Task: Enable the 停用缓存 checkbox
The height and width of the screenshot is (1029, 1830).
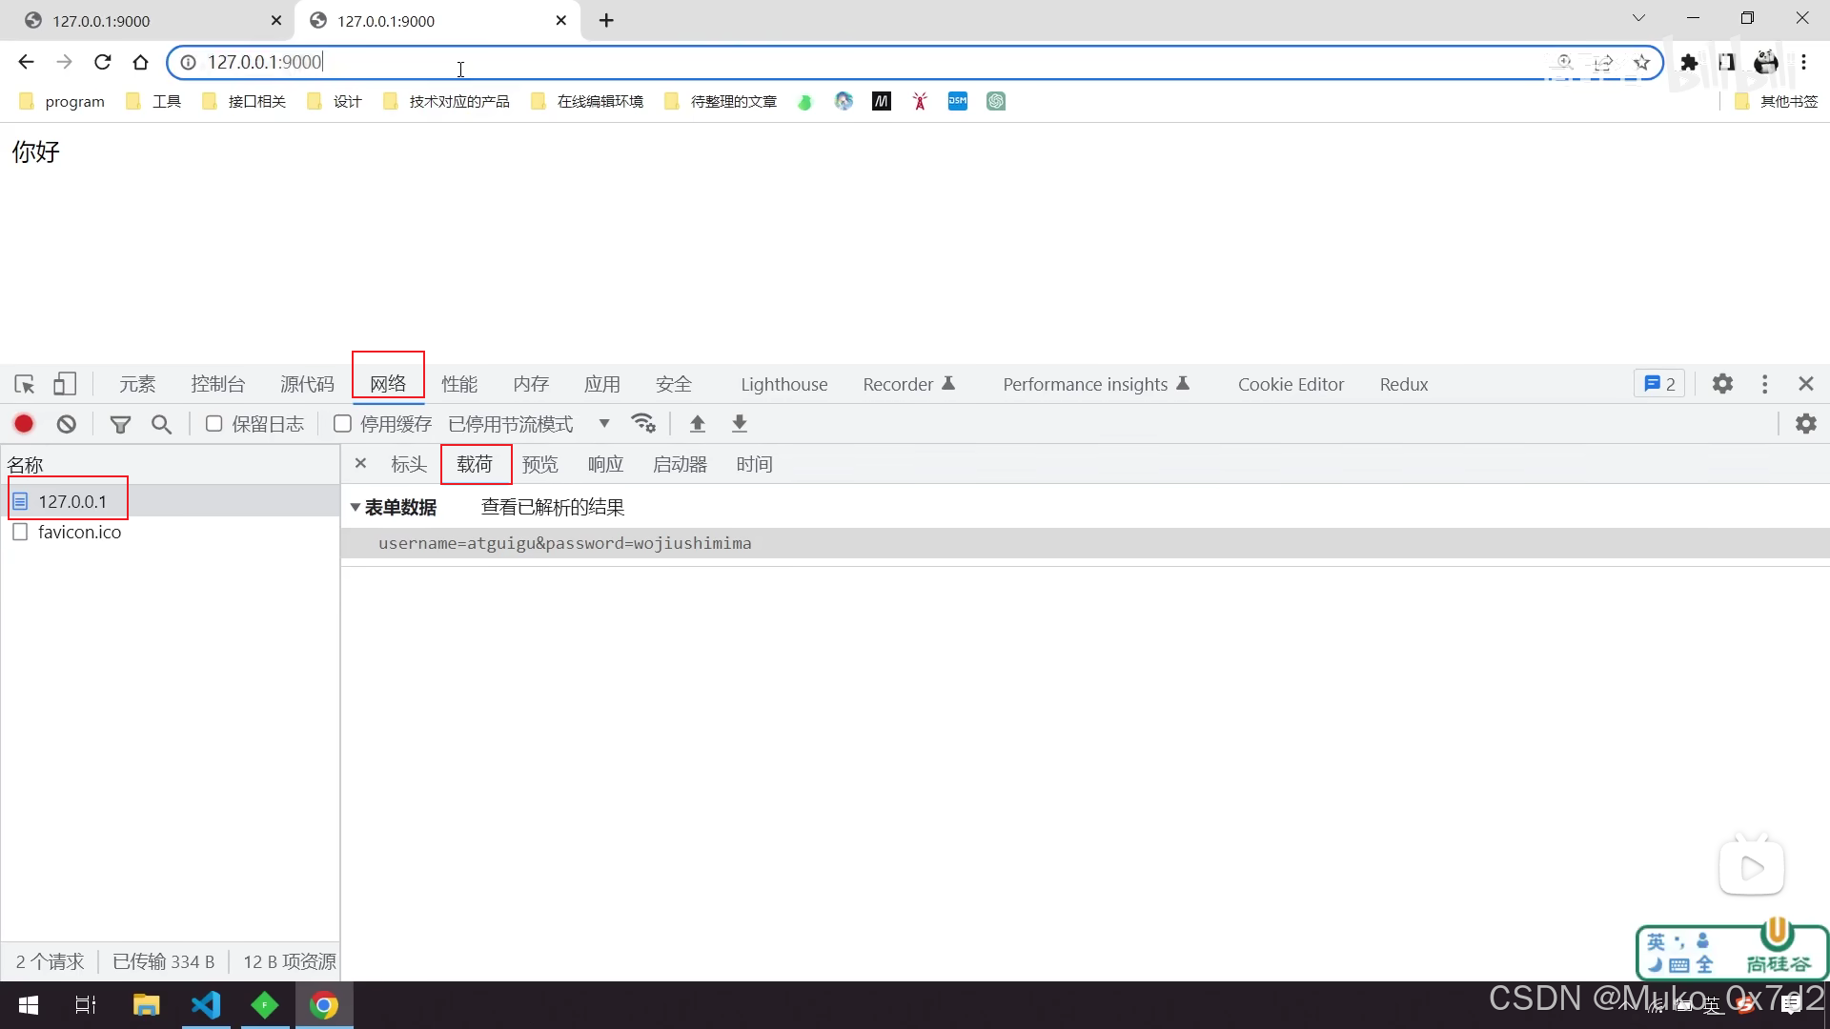Action: tap(342, 424)
